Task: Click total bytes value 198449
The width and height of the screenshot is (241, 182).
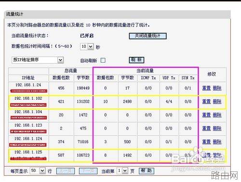Action: 83,88
